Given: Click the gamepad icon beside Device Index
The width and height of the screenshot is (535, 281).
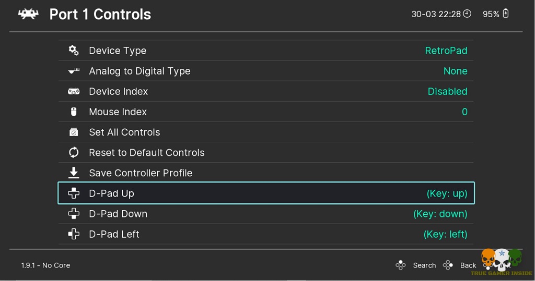Looking at the screenshot, I should pos(74,91).
